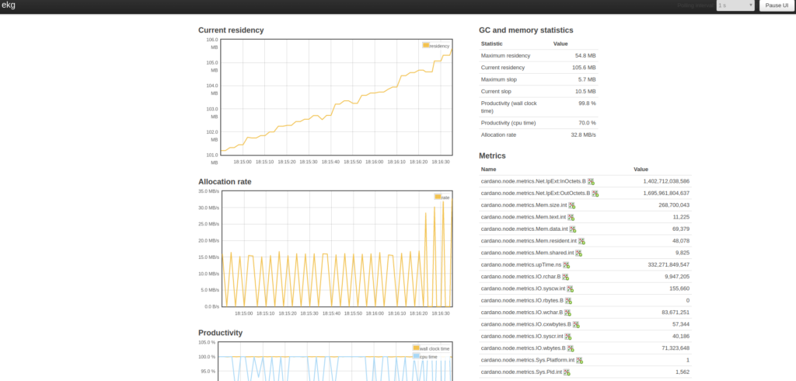Screen dimensions: 796x381
Task: Click the cardano.node.metrics.Mem.resident.int name
Action: pyautogui.click(x=529, y=241)
